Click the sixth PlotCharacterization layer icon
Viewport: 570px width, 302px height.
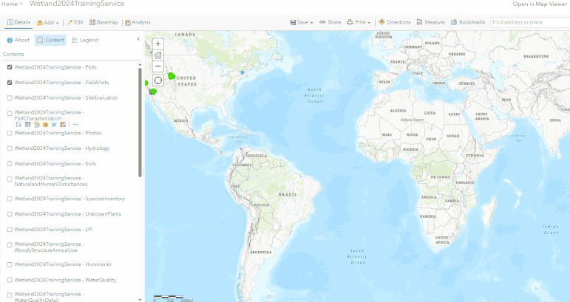click(x=63, y=125)
